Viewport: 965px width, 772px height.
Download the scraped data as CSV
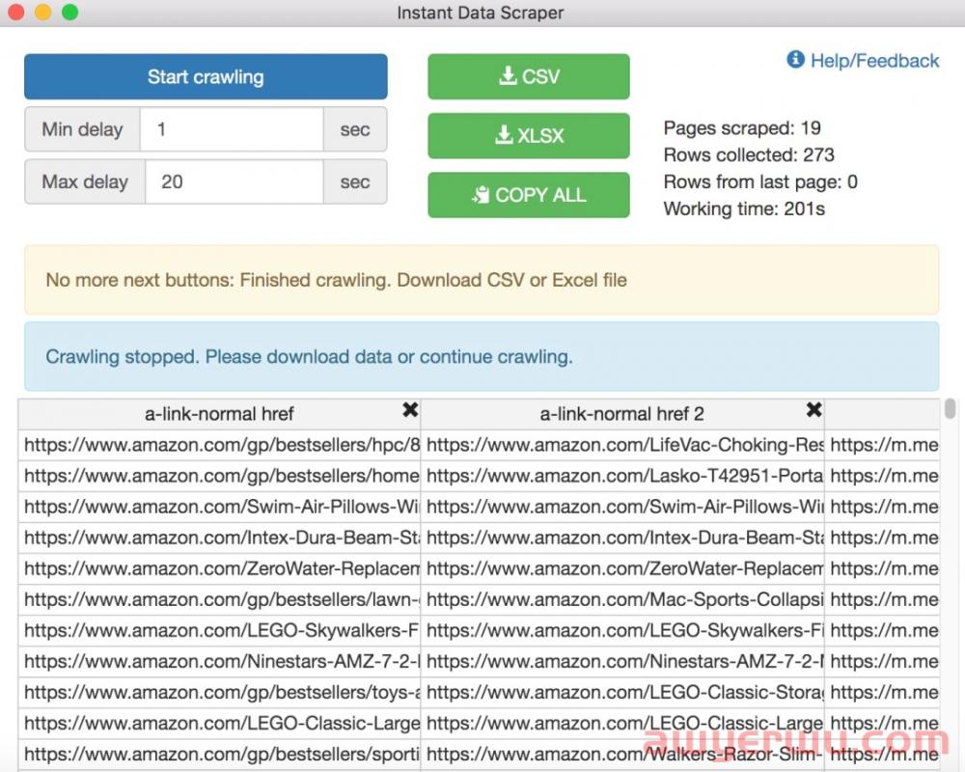tap(529, 77)
